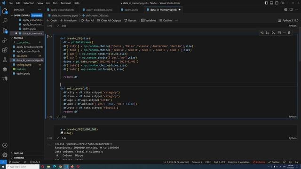Image resolution: width=301 pixels, height=169 pixels.
Task: Delete the current cell with trash icon
Action: [289, 33]
